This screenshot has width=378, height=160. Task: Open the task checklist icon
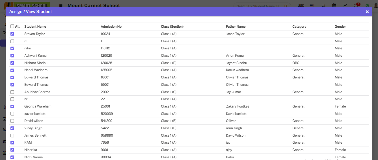(x=345, y=6)
